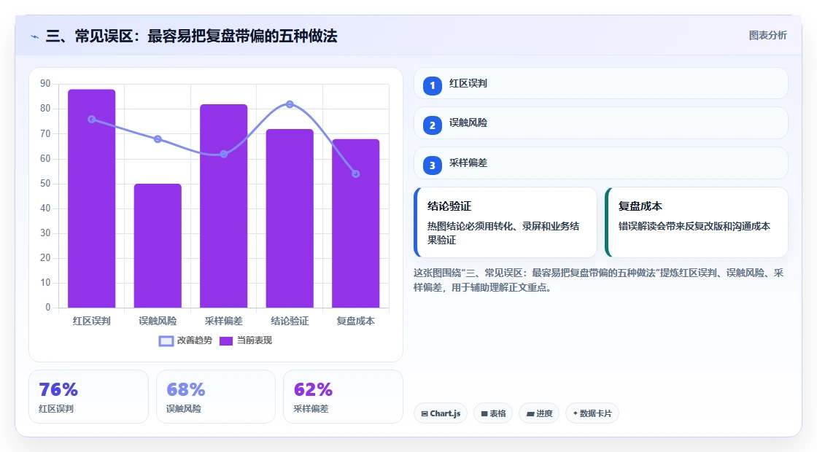Click the trend line point on 采样偏差 bar
Viewport: 817px width, 452px height.
pos(223,154)
